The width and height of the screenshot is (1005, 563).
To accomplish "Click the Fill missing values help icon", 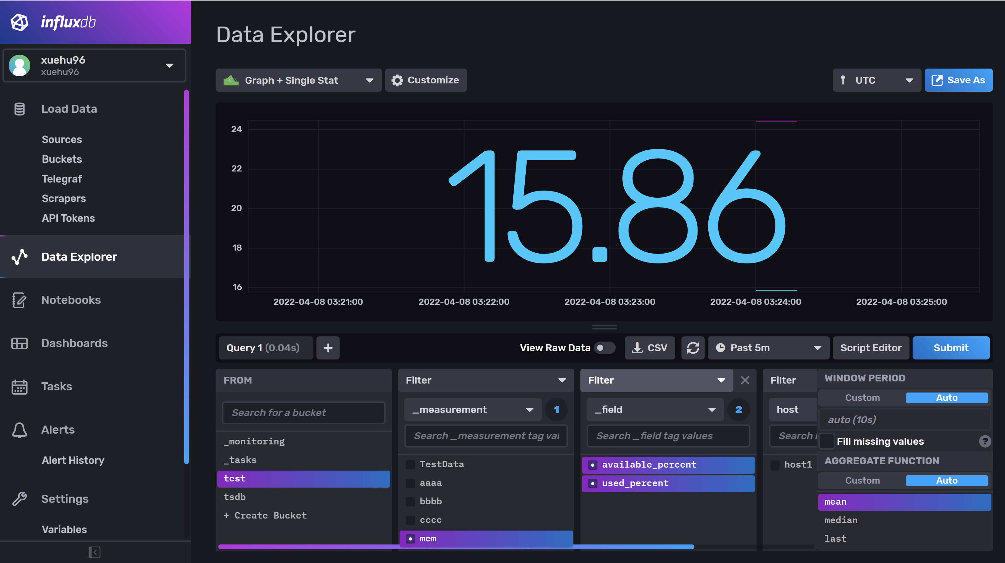I will click(986, 441).
